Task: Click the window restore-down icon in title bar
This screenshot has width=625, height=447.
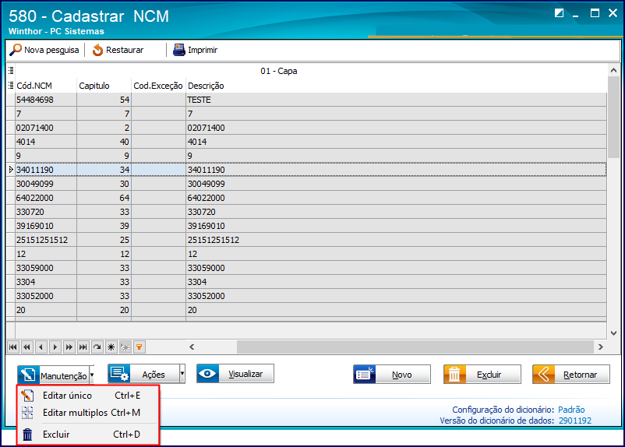Action: click(x=559, y=13)
